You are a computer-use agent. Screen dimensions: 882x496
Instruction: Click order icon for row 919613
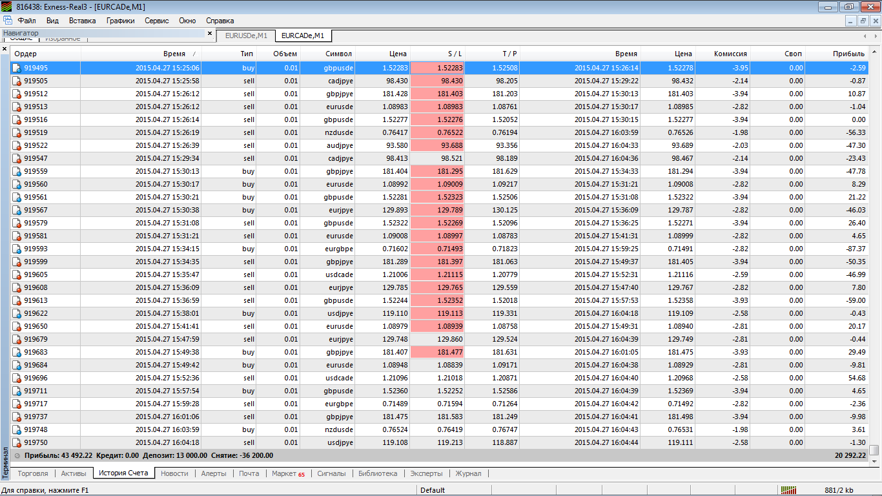[x=17, y=300]
